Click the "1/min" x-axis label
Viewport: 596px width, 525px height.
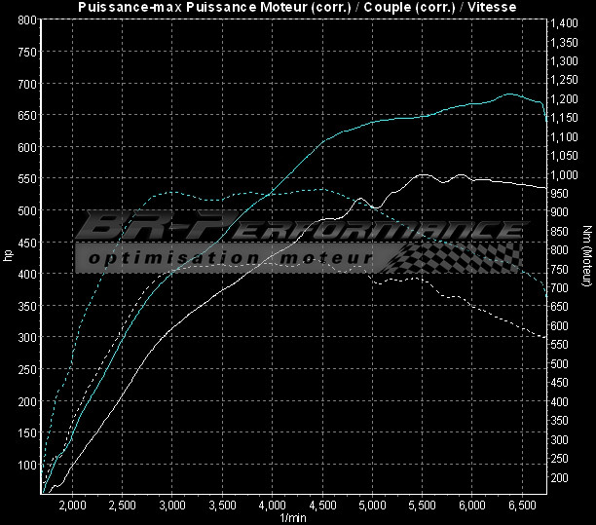(x=294, y=518)
